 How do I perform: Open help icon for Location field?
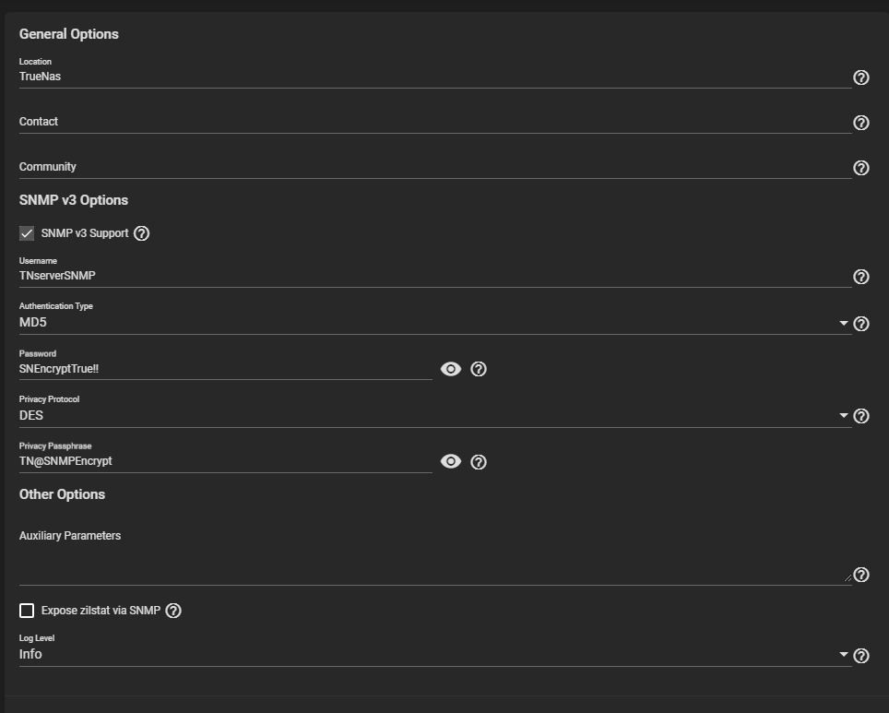(x=861, y=77)
